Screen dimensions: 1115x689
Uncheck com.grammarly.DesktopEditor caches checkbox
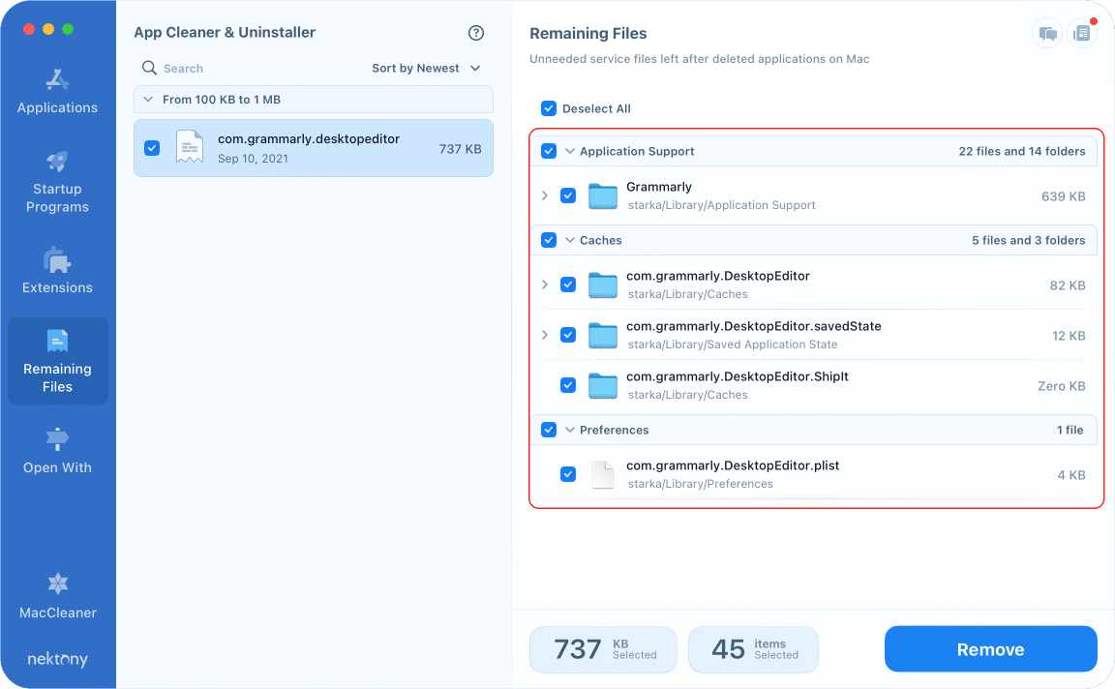point(567,285)
